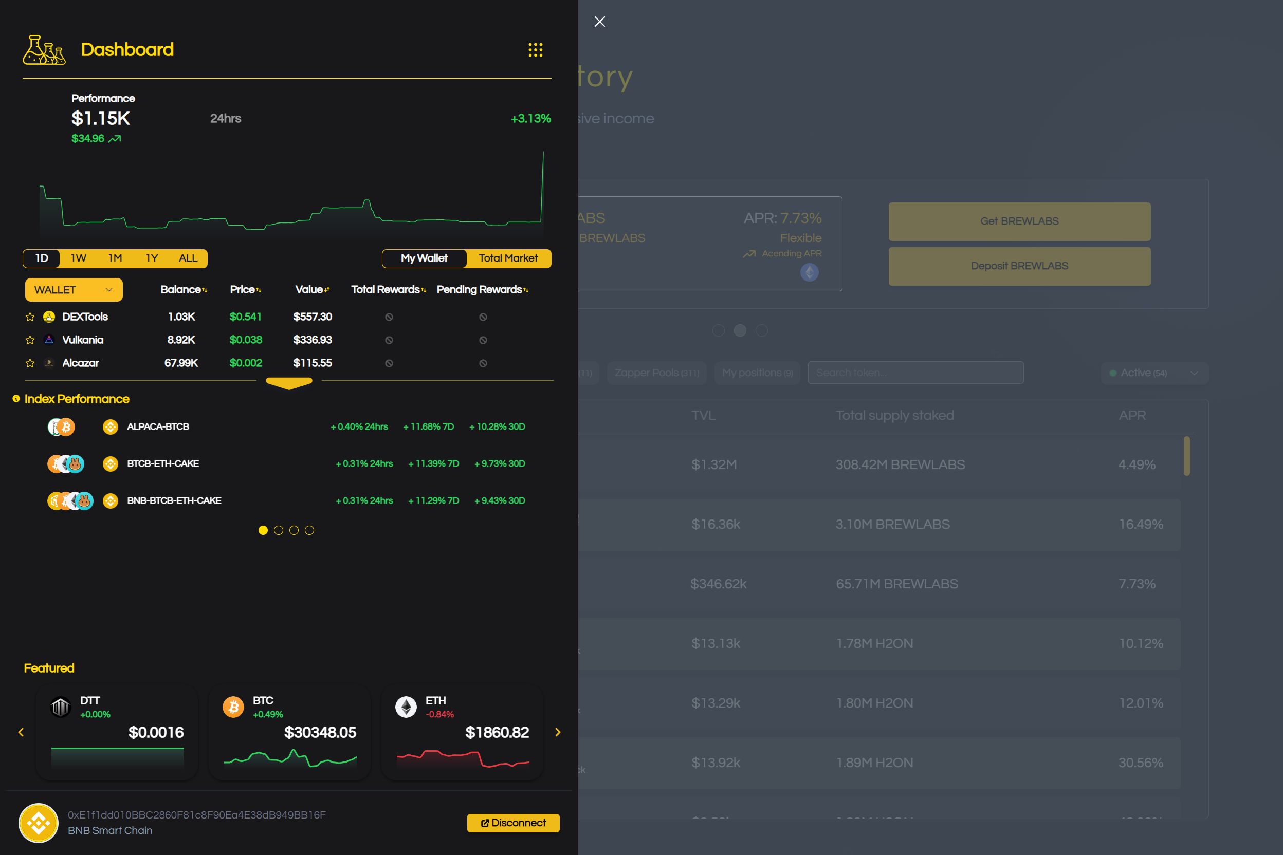This screenshot has width=1283, height=855.
Task: Click the Search token field
Action: [916, 373]
